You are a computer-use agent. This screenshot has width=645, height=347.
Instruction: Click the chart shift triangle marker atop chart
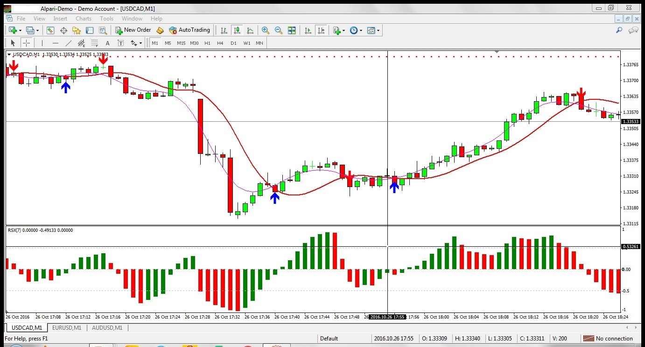[497, 51]
